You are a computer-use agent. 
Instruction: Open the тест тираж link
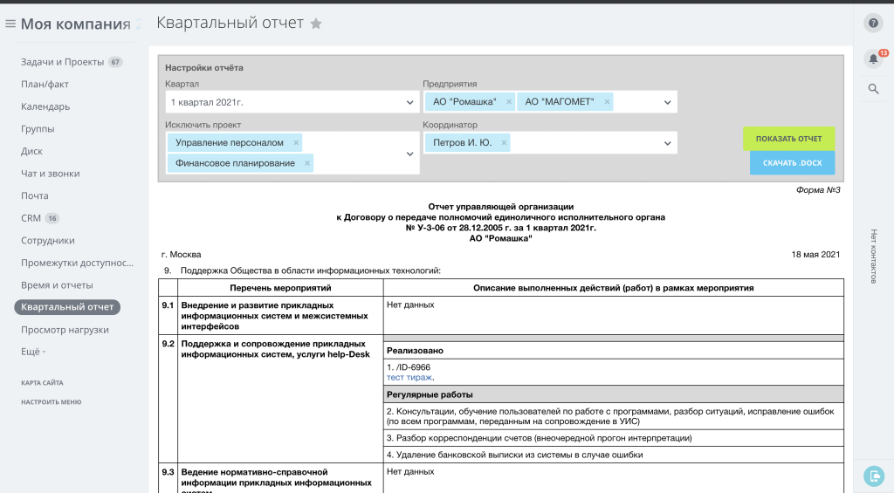[x=409, y=377]
